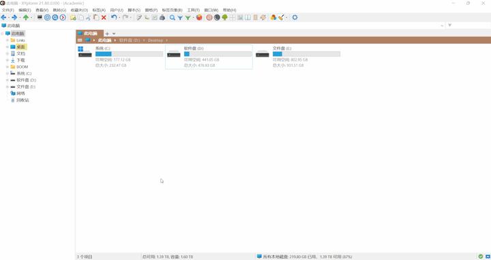Click the red X Delete toolbar icon
Image resolution: width=491 pixels, height=260 pixels.
coord(104,18)
